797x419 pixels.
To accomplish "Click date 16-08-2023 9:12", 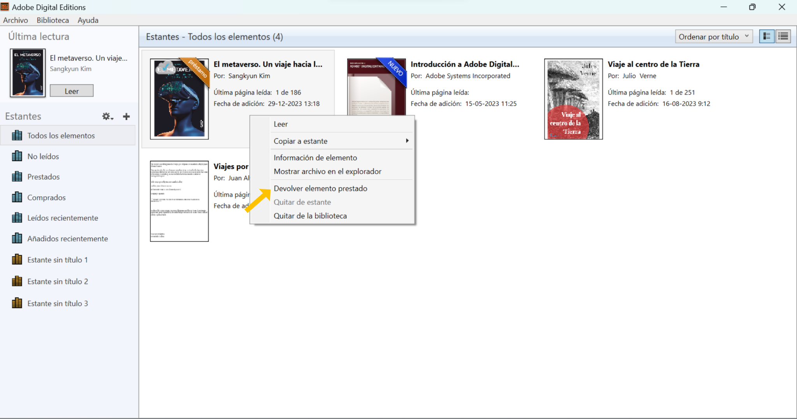I will 686,103.
